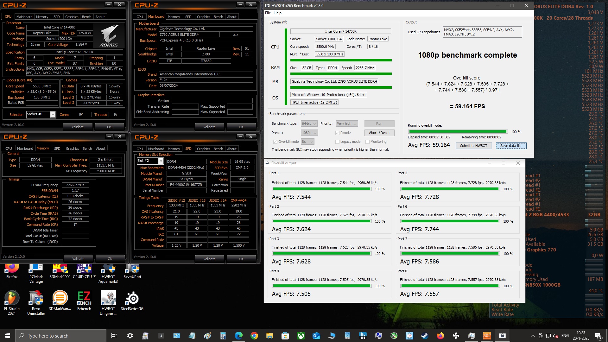Launch the SteelSeriesGG desktop shortcut

(x=132, y=301)
